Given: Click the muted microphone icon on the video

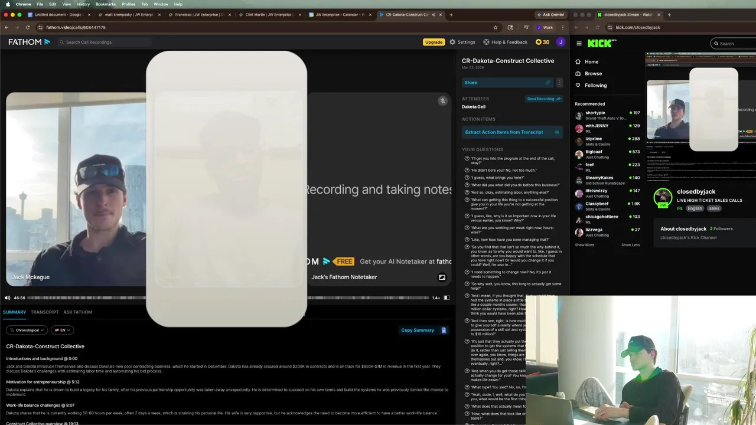Looking at the screenshot, I should [442, 101].
